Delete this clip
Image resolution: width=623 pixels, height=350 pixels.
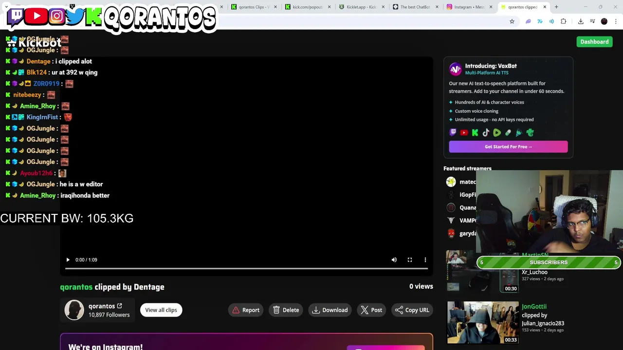(x=286, y=310)
